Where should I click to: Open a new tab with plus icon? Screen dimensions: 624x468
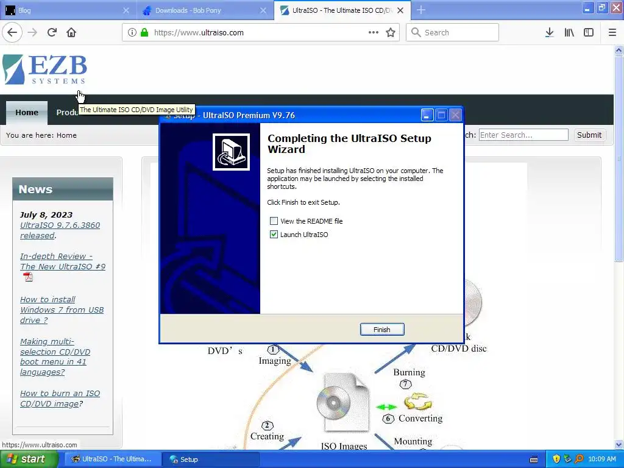(x=421, y=10)
